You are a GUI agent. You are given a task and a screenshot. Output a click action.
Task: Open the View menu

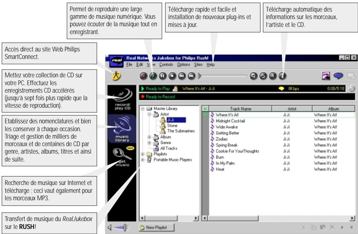point(151,64)
